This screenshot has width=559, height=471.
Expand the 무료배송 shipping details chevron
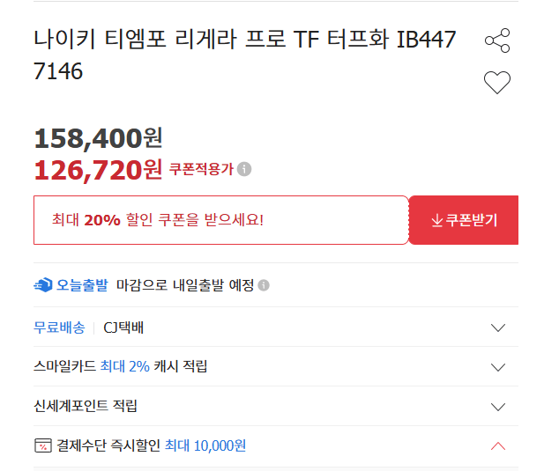click(x=497, y=327)
